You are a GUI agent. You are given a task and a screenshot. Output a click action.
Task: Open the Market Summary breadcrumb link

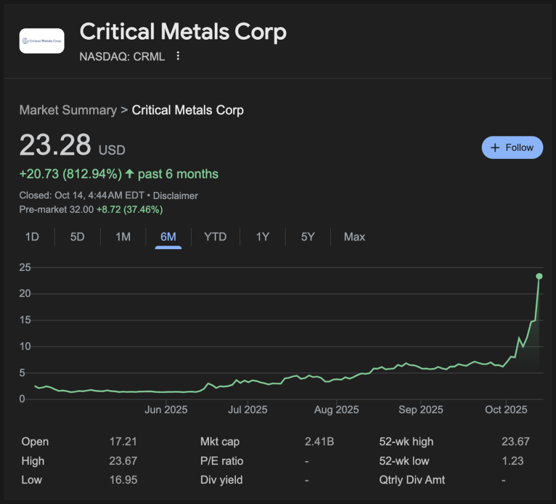(x=68, y=110)
